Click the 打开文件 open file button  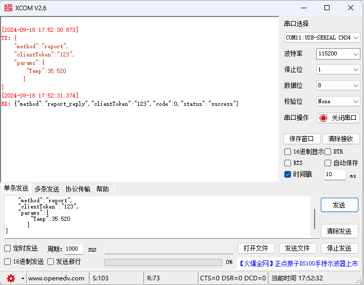[x=256, y=249]
